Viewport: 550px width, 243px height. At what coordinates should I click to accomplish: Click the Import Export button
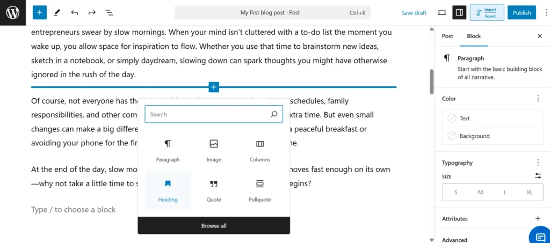click(x=487, y=12)
